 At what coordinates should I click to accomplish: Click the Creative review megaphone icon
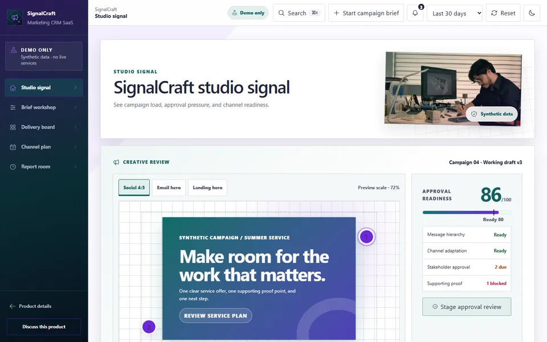[116, 162]
